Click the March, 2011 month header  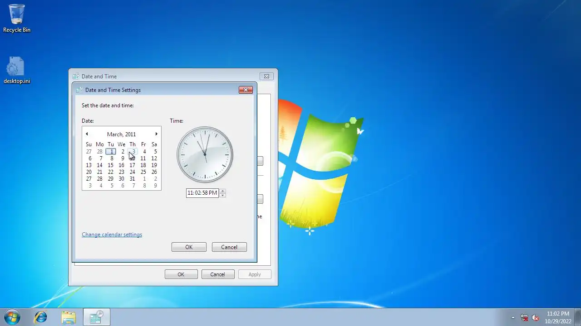(121, 134)
